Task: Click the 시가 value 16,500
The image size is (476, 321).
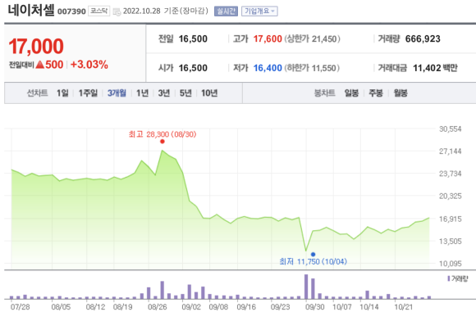Action: [193, 68]
